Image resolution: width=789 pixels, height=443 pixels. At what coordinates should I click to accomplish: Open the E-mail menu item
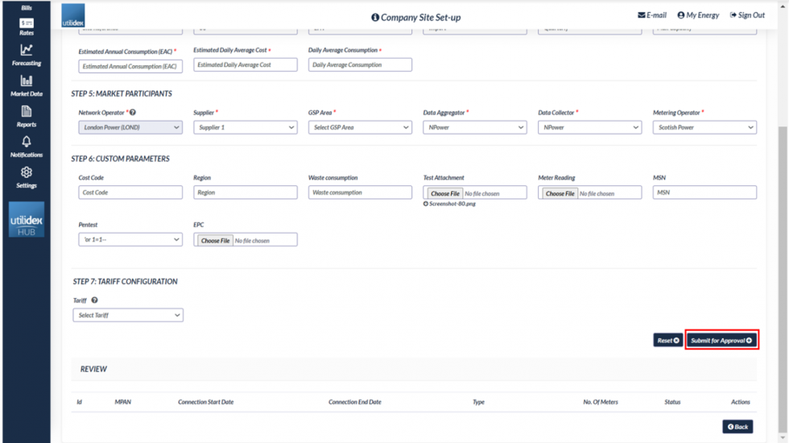click(652, 15)
